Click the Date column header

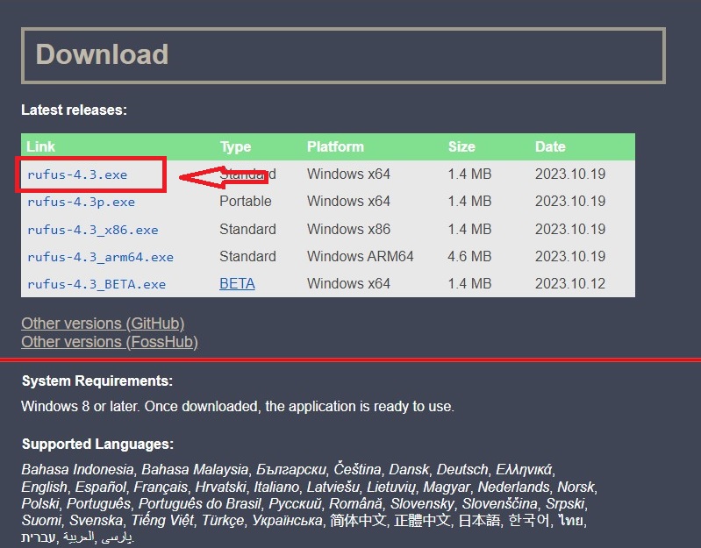550,146
